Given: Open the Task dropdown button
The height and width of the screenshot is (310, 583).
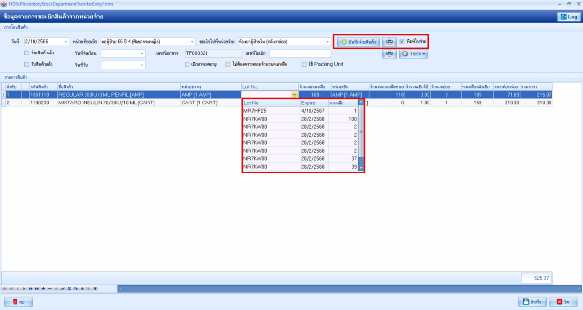Looking at the screenshot, I should (413, 54).
